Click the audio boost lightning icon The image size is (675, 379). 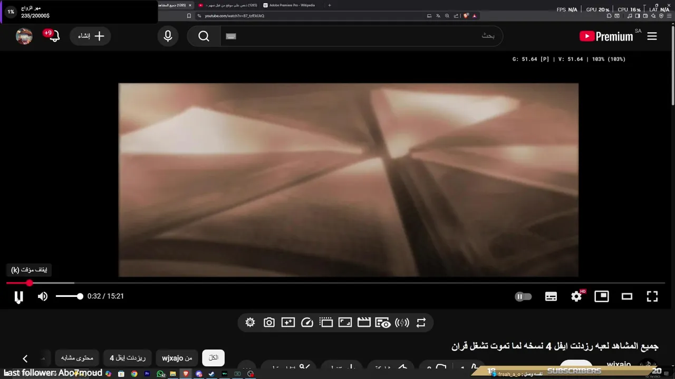[x=402, y=323]
